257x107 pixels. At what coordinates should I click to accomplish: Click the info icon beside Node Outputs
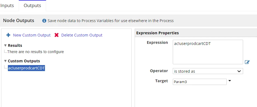[x=44, y=21]
